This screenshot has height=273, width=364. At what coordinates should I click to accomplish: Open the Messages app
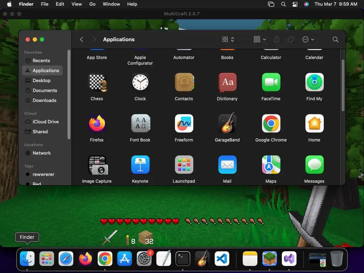pyautogui.click(x=314, y=165)
